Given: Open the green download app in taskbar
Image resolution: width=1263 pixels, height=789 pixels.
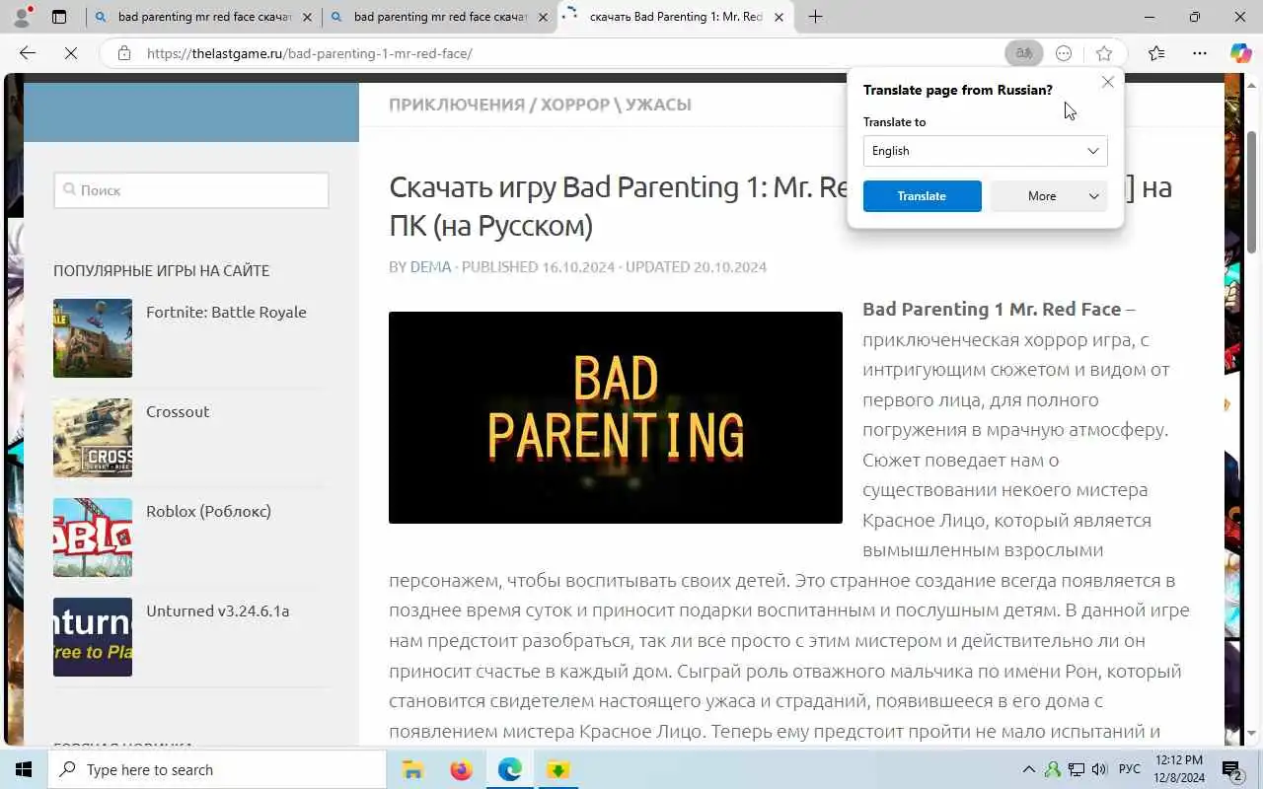Looking at the screenshot, I should (x=557, y=769).
